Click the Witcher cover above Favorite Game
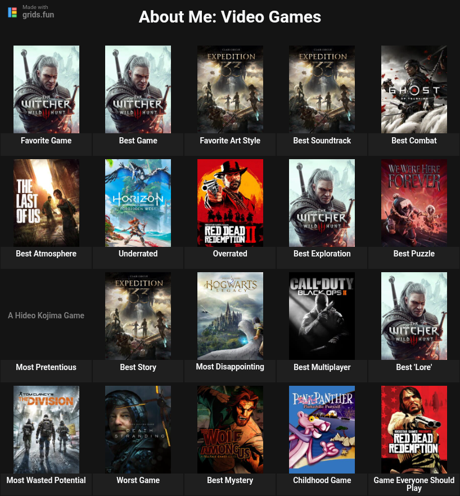Image resolution: width=460 pixels, height=496 pixels. (x=46, y=89)
